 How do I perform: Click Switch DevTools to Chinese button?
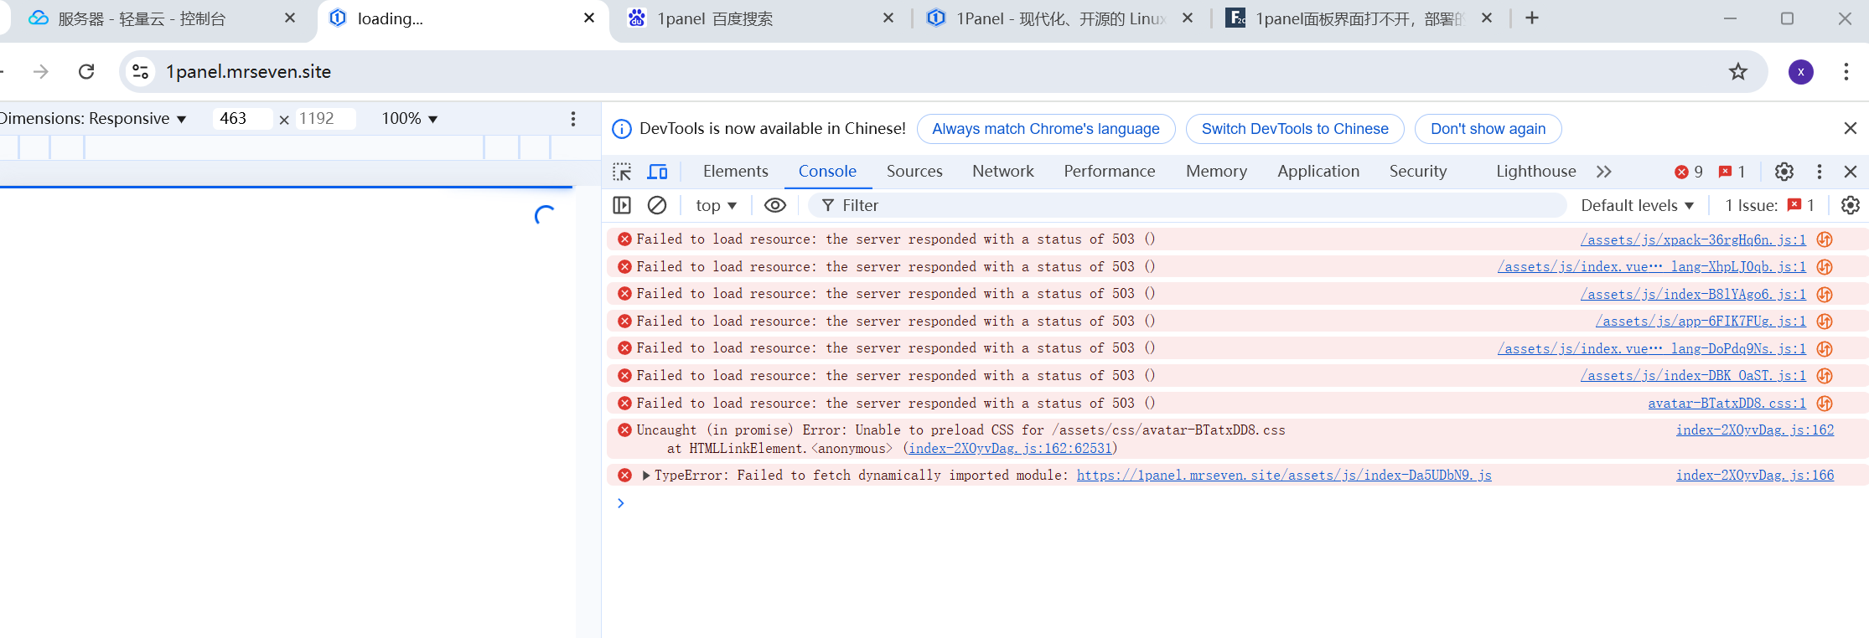pos(1295,129)
